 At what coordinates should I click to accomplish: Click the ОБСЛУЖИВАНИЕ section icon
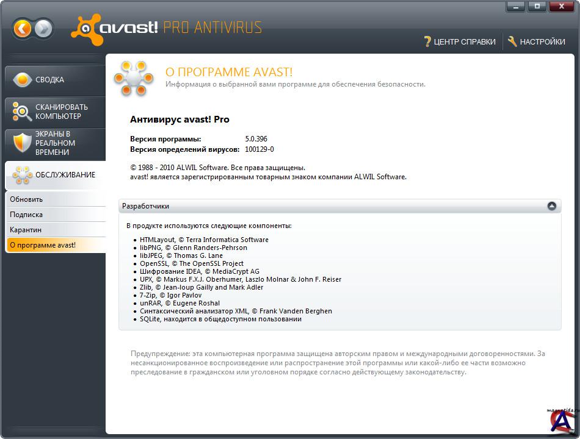click(x=22, y=175)
